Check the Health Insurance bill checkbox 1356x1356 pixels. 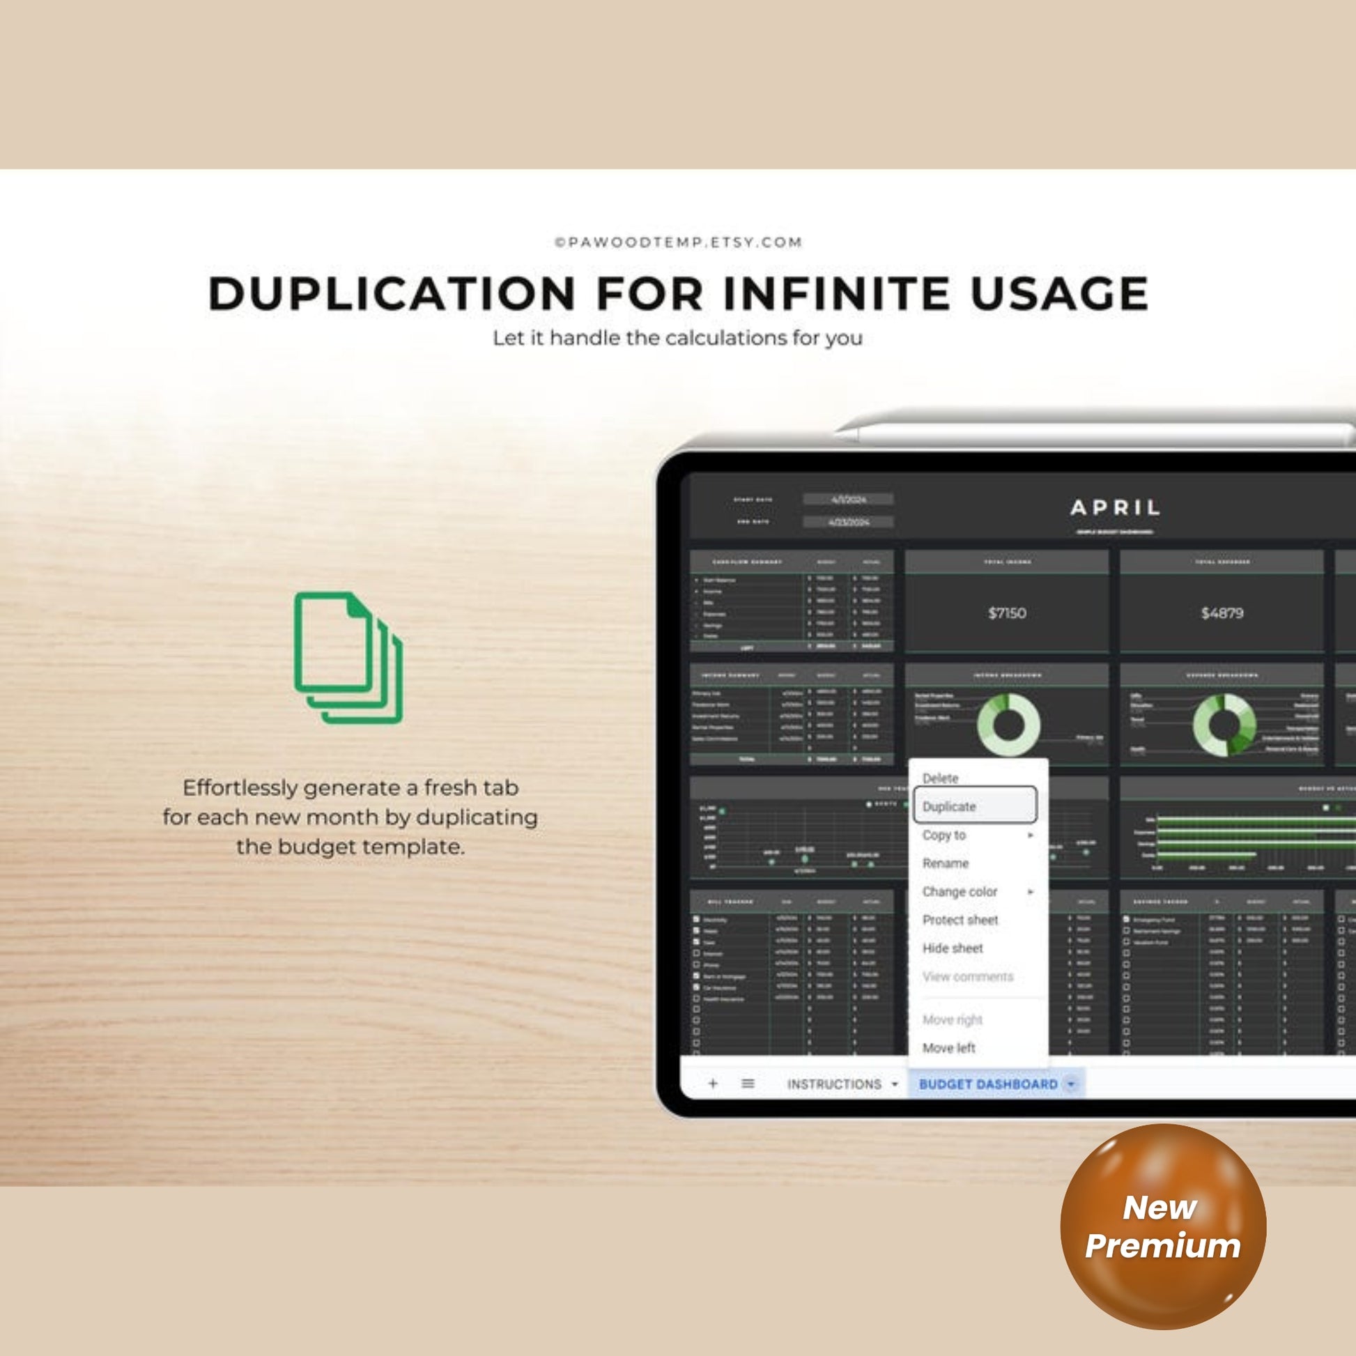coord(696,998)
